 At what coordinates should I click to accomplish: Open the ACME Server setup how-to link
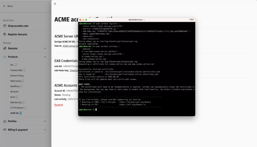point(70,46)
